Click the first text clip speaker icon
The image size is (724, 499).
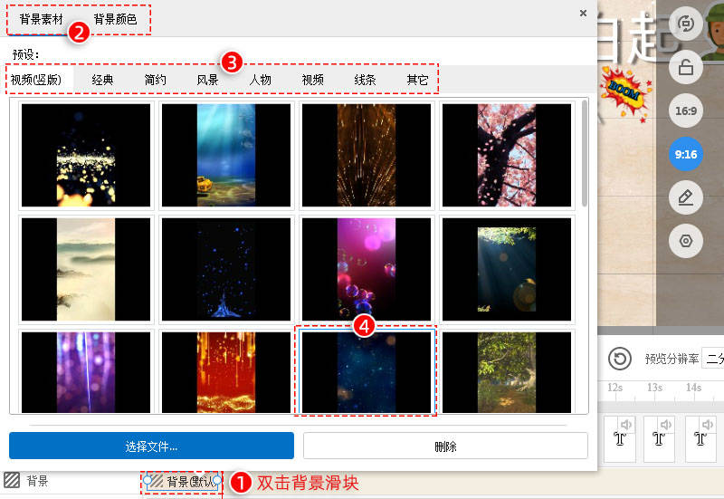coord(626,424)
